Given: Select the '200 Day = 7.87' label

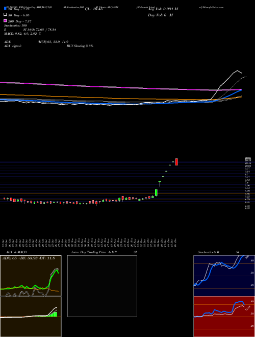Looking at the screenshot, I should tap(19, 21).
